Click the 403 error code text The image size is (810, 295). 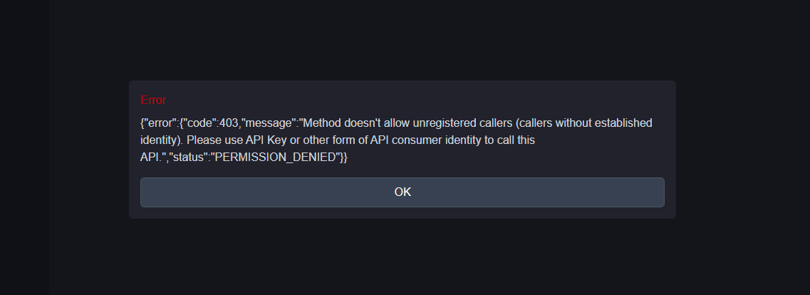pyautogui.click(x=229, y=123)
